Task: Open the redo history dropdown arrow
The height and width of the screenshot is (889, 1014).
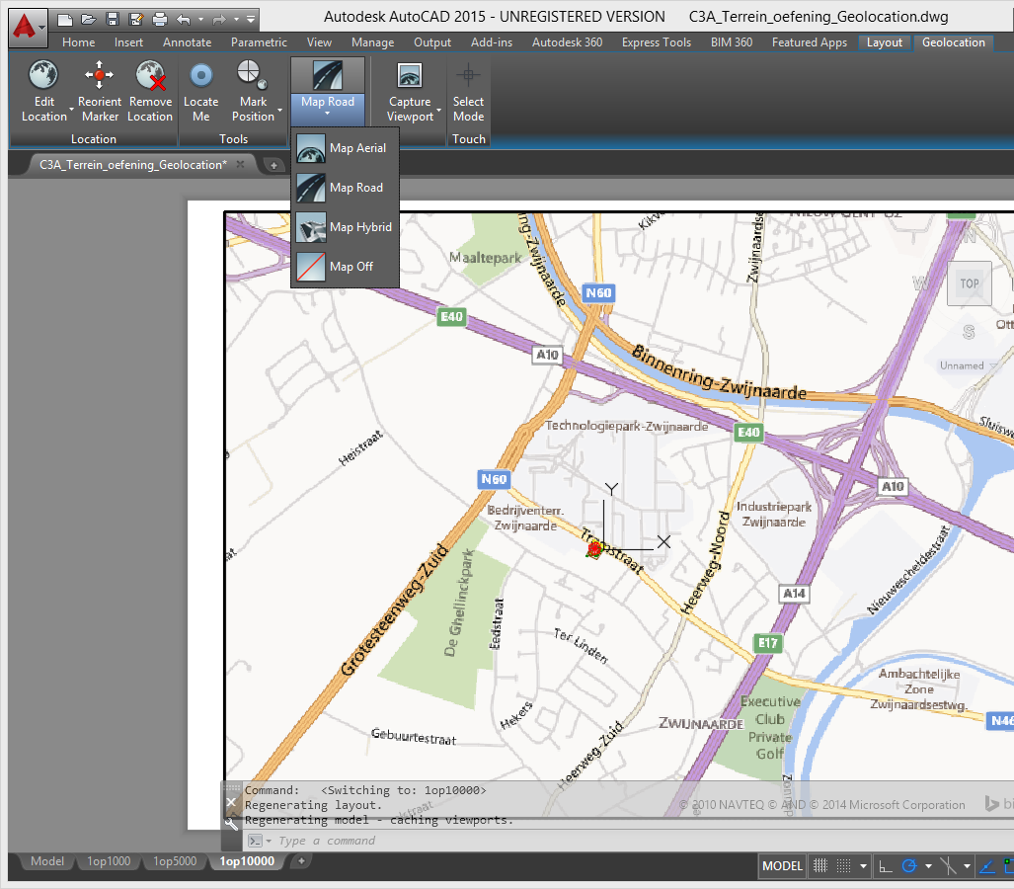Action: 236,20
